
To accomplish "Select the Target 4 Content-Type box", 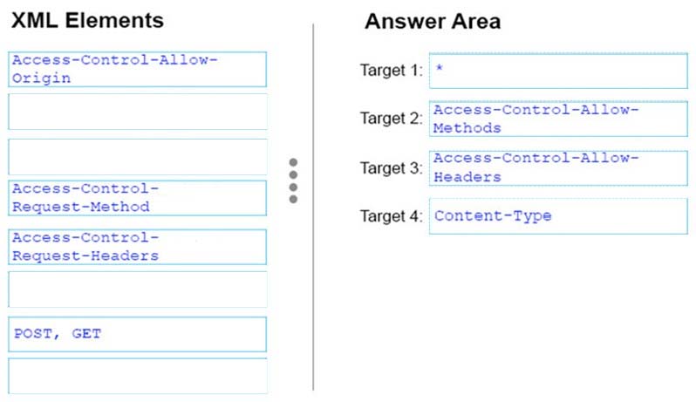I will [x=558, y=216].
